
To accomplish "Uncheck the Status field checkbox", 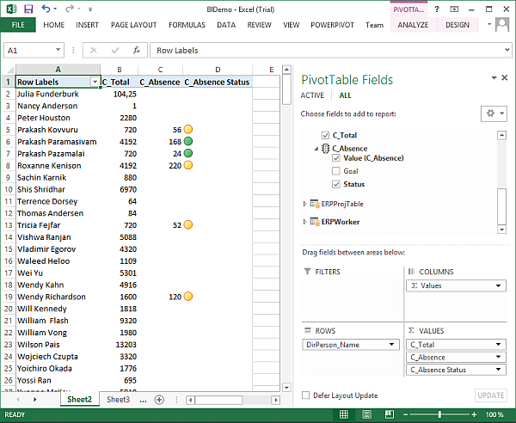I will click(335, 184).
